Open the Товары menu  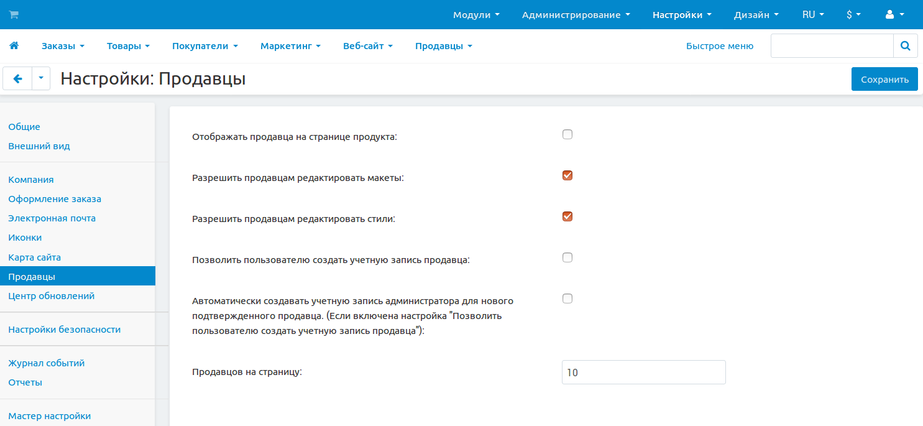[128, 45]
